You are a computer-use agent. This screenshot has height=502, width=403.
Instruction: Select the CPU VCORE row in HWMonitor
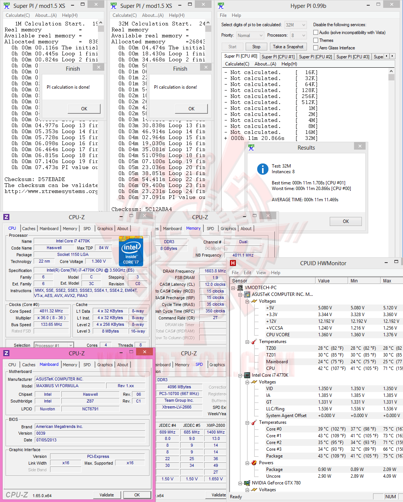tap(317, 335)
